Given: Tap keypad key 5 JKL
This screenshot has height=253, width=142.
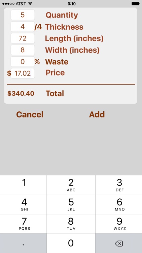Looking at the screenshot, I should [71, 204].
